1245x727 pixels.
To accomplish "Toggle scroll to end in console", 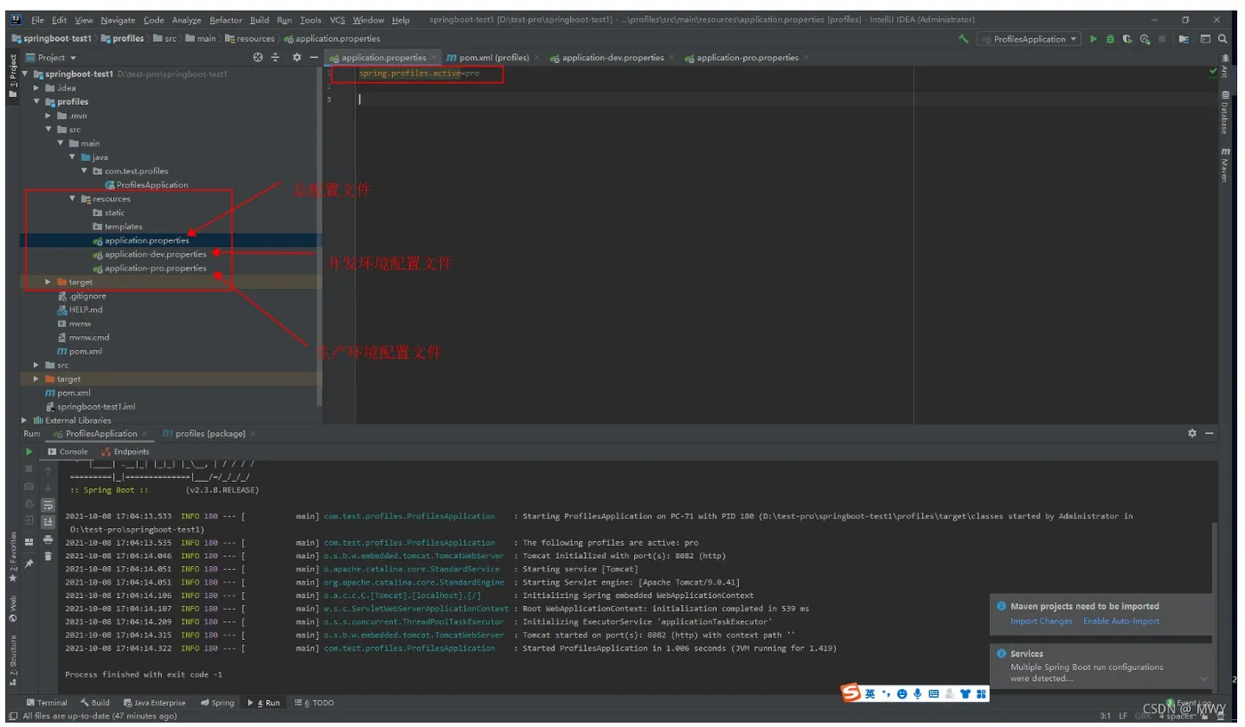I will coord(48,522).
